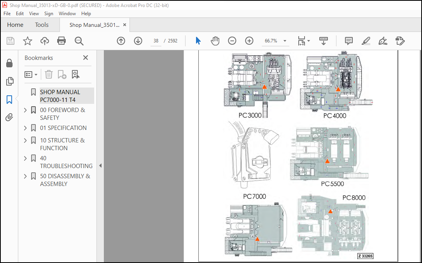
Task: Close the Shop Manual document tab
Action: 124,25
